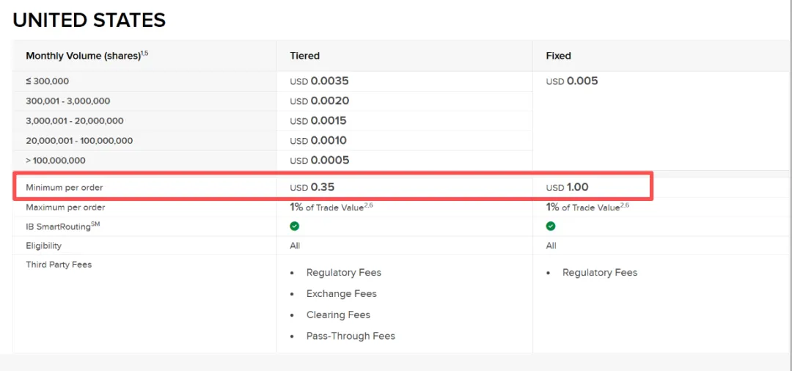Select the Fixed column header
Viewport: 792px width, 371px height.
(x=559, y=56)
